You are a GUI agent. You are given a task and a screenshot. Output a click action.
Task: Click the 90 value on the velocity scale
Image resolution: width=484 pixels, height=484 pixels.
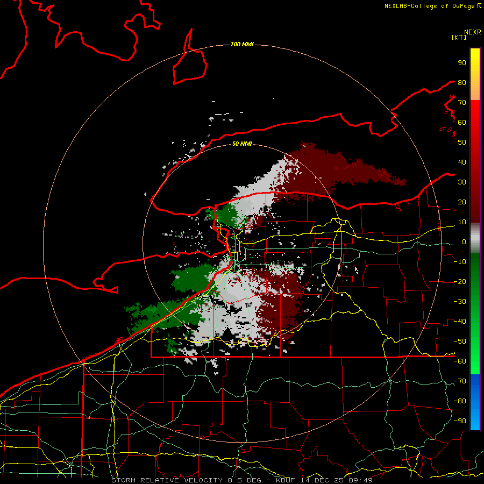click(462, 63)
